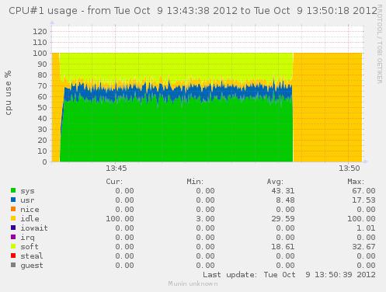Select the gray guest legend swatch
Viewport: 386px width, 292px height.
[x=13, y=265]
